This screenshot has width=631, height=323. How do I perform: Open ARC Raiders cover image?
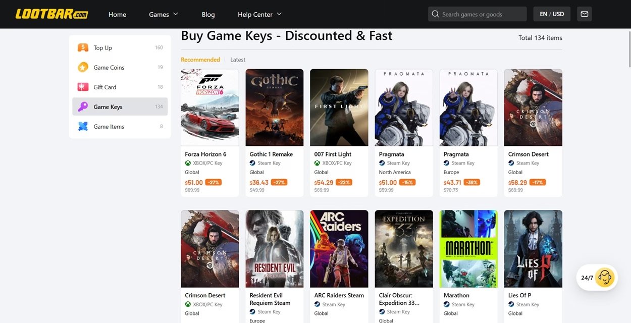pos(339,249)
